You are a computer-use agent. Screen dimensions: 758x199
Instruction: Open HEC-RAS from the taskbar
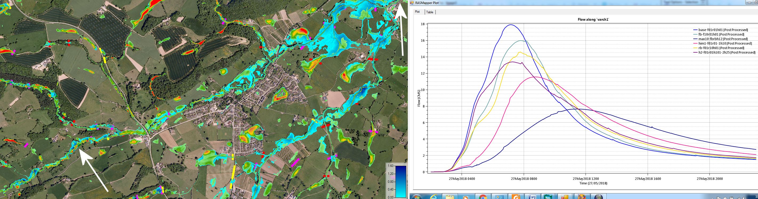(x=548, y=197)
